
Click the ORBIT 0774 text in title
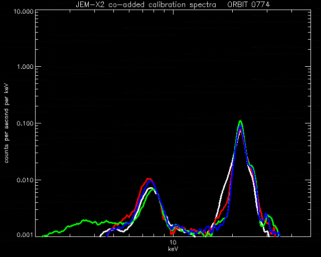click(x=249, y=5)
